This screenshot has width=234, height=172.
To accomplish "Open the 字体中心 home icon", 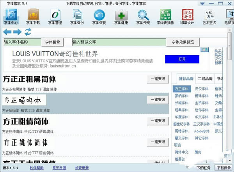I will coord(11,16).
